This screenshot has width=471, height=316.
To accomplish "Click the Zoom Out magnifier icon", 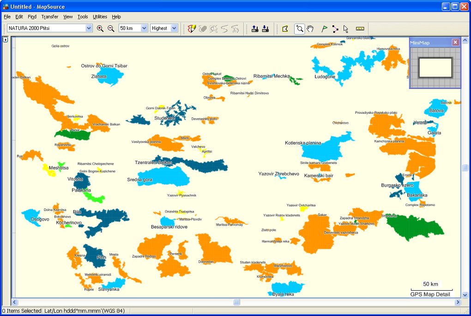I will tap(111, 29).
